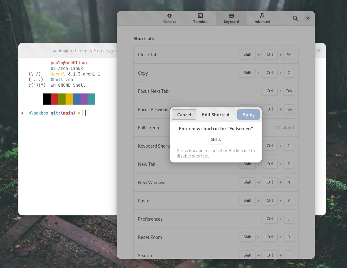Click the Disabled label for Fullscreen
Viewport: 347px width, 268px height.
(285, 128)
